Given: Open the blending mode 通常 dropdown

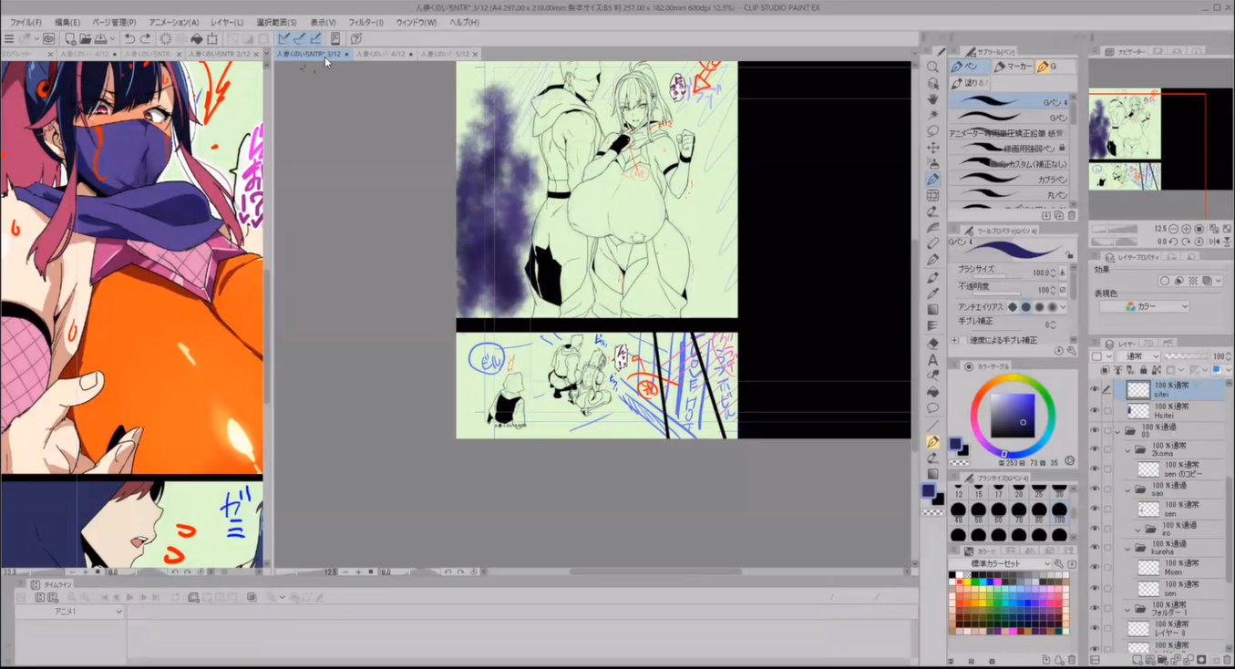Looking at the screenshot, I should click(x=1138, y=356).
